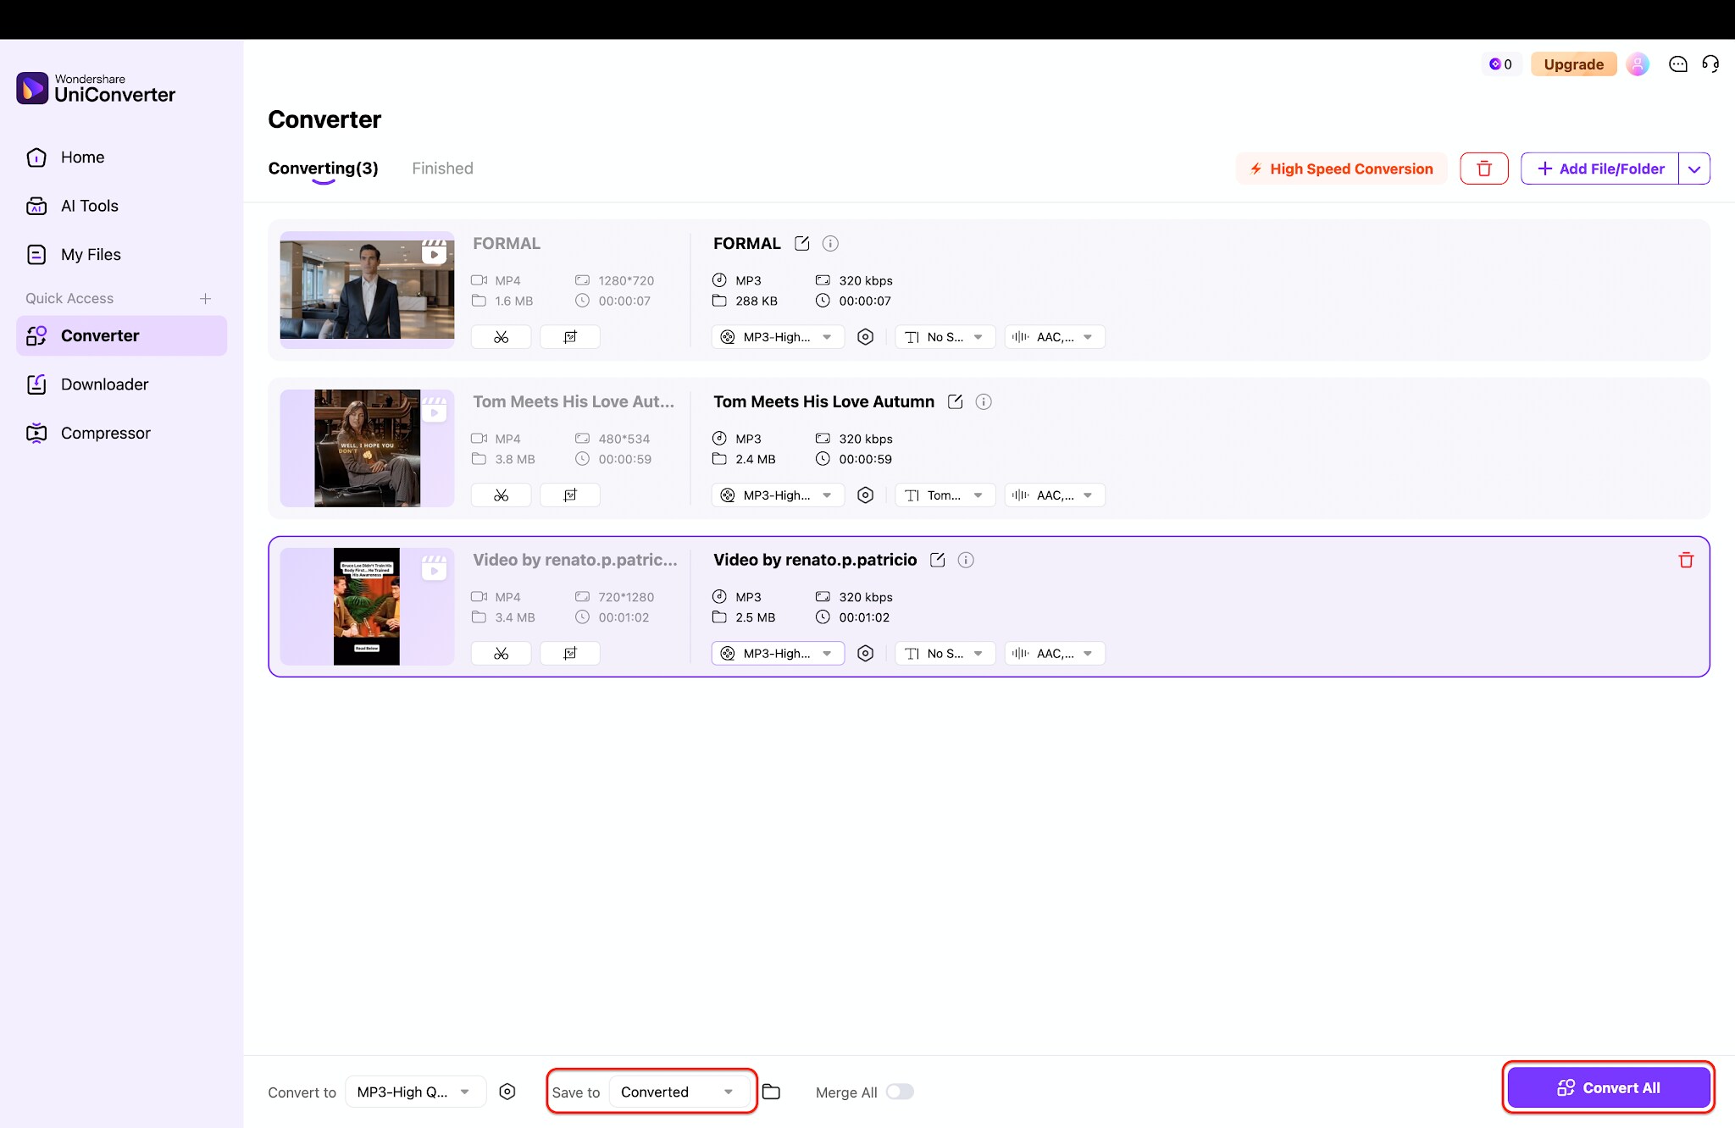Trim the Tom Meets His Love Autumn video
This screenshot has width=1735, height=1128.
tap(502, 495)
